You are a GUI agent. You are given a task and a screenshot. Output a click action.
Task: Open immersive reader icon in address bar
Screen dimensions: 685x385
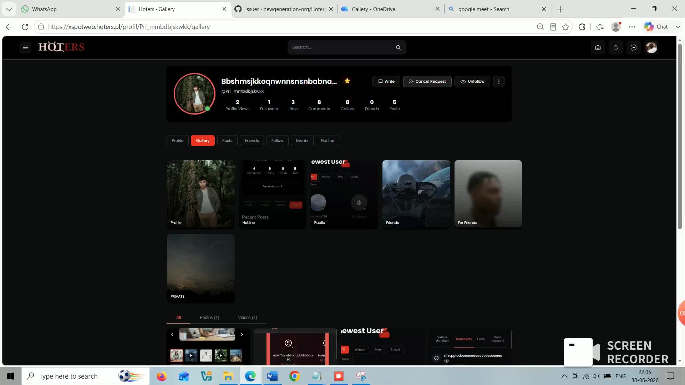click(x=553, y=27)
